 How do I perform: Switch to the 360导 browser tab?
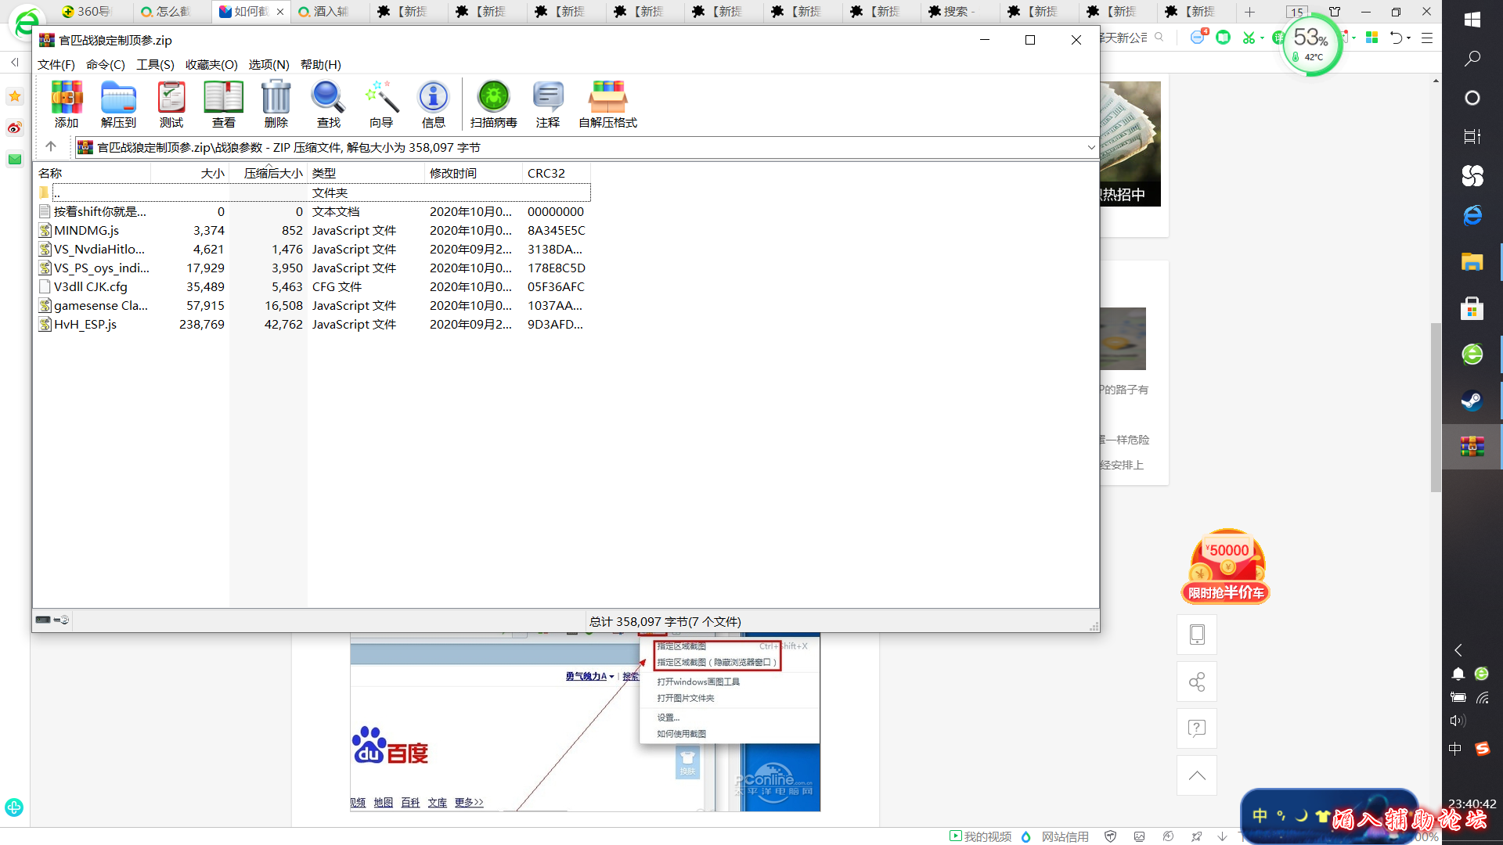point(92,12)
